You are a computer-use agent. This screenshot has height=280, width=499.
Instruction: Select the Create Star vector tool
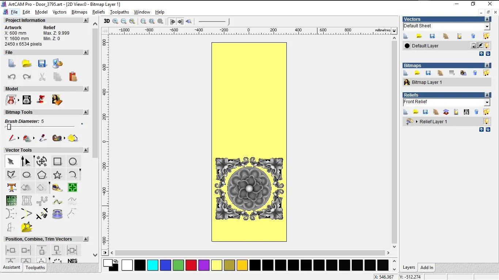57,175
